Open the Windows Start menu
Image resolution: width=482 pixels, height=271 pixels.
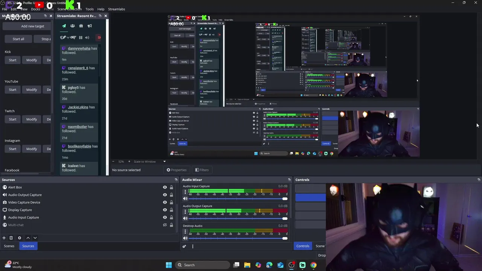[169, 265]
